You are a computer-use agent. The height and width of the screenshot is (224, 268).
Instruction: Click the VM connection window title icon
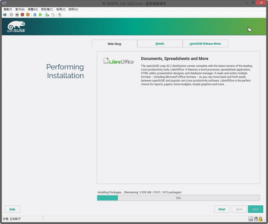pyautogui.click(x=4, y=3)
